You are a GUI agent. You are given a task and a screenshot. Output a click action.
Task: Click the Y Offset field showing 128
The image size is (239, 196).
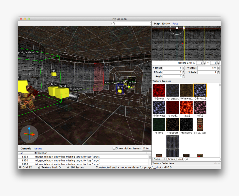point(207,68)
